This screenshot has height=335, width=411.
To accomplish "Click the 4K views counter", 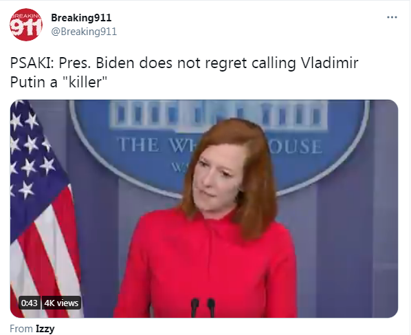I will pyautogui.click(x=61, y=303).
